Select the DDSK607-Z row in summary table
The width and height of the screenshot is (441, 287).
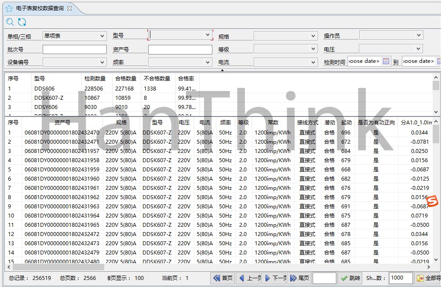tap(49, 98)
